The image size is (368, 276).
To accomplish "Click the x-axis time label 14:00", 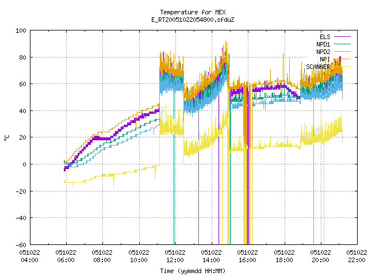I will [211, 260].
